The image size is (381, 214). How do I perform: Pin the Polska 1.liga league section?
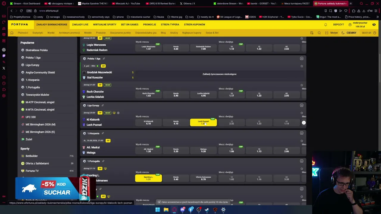coord(104,59)
